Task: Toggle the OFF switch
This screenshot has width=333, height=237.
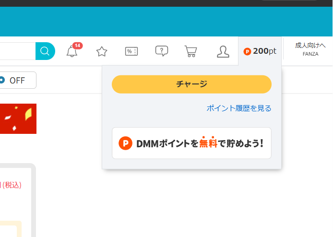Action: (17, 80)
